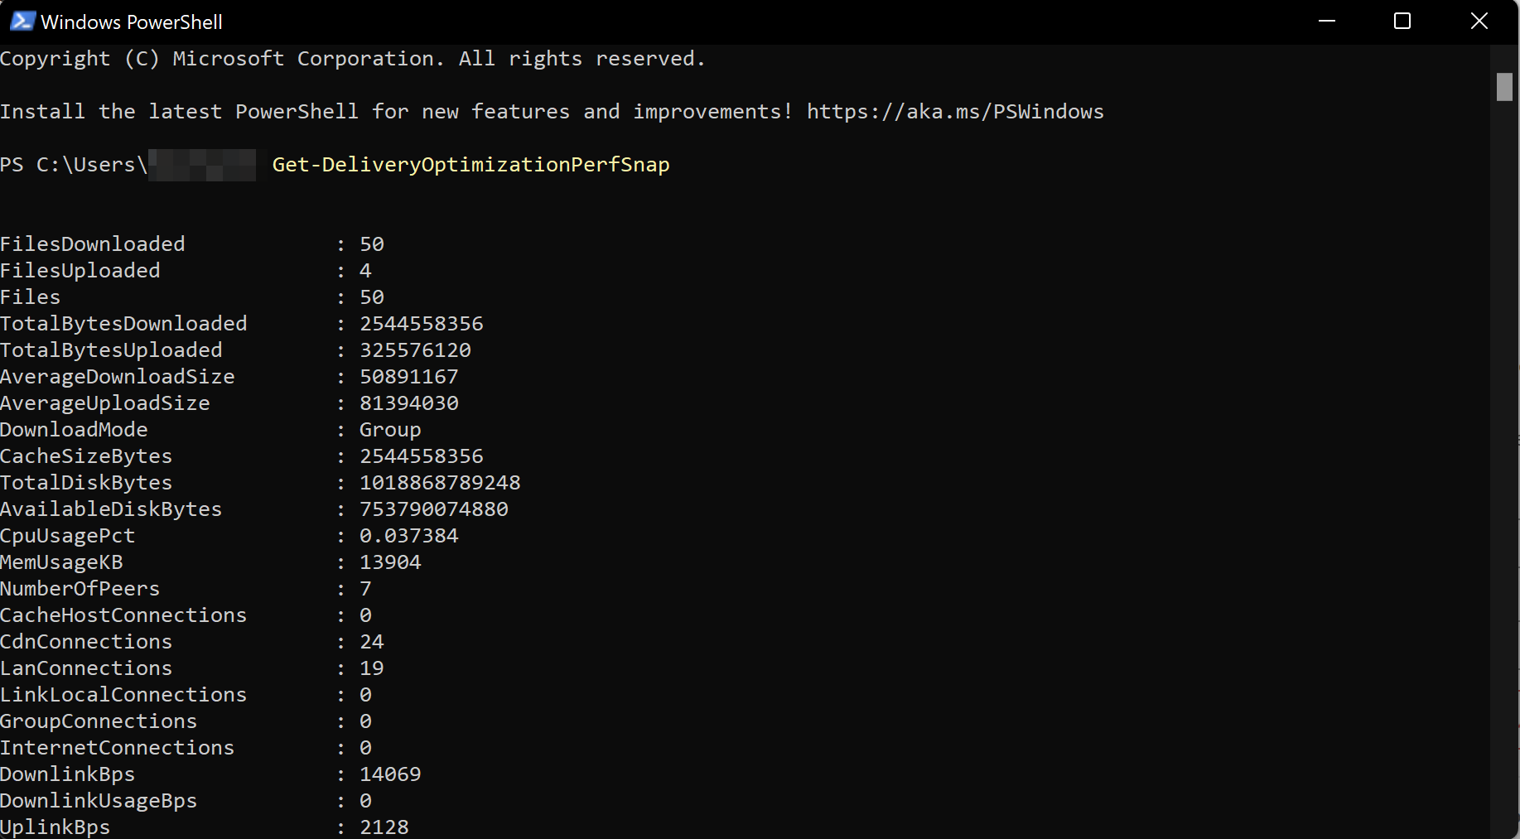This screenshot has height=839, width=1520.
Task: Click the PowerShell icon in the title bar
Action: pos(22,22)
